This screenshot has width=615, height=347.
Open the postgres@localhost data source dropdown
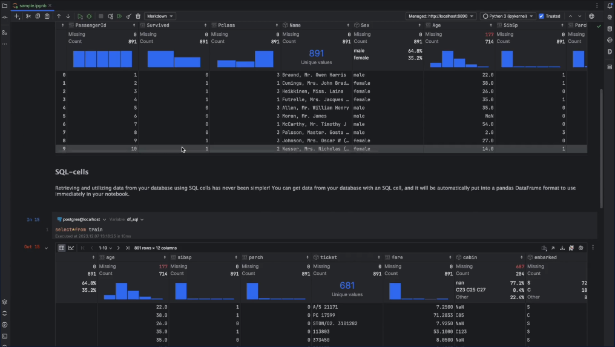pyautogui.click(x=82, y=219)
